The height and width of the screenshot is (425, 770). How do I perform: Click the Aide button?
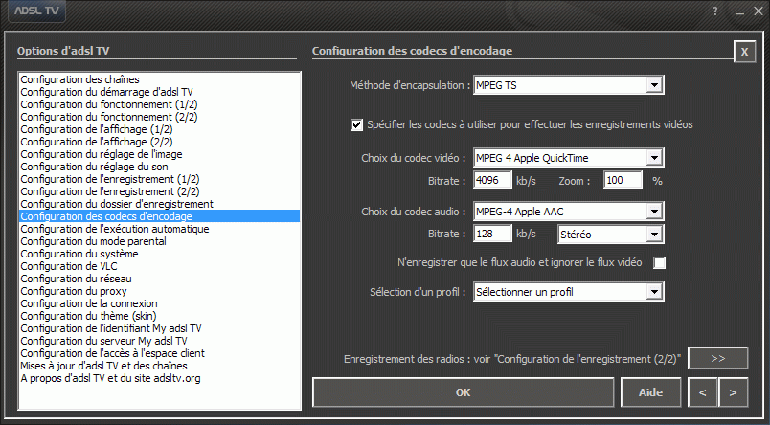pos(650,392)
